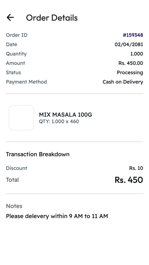Open MIX MASALA 100G product

pos(65,115)
